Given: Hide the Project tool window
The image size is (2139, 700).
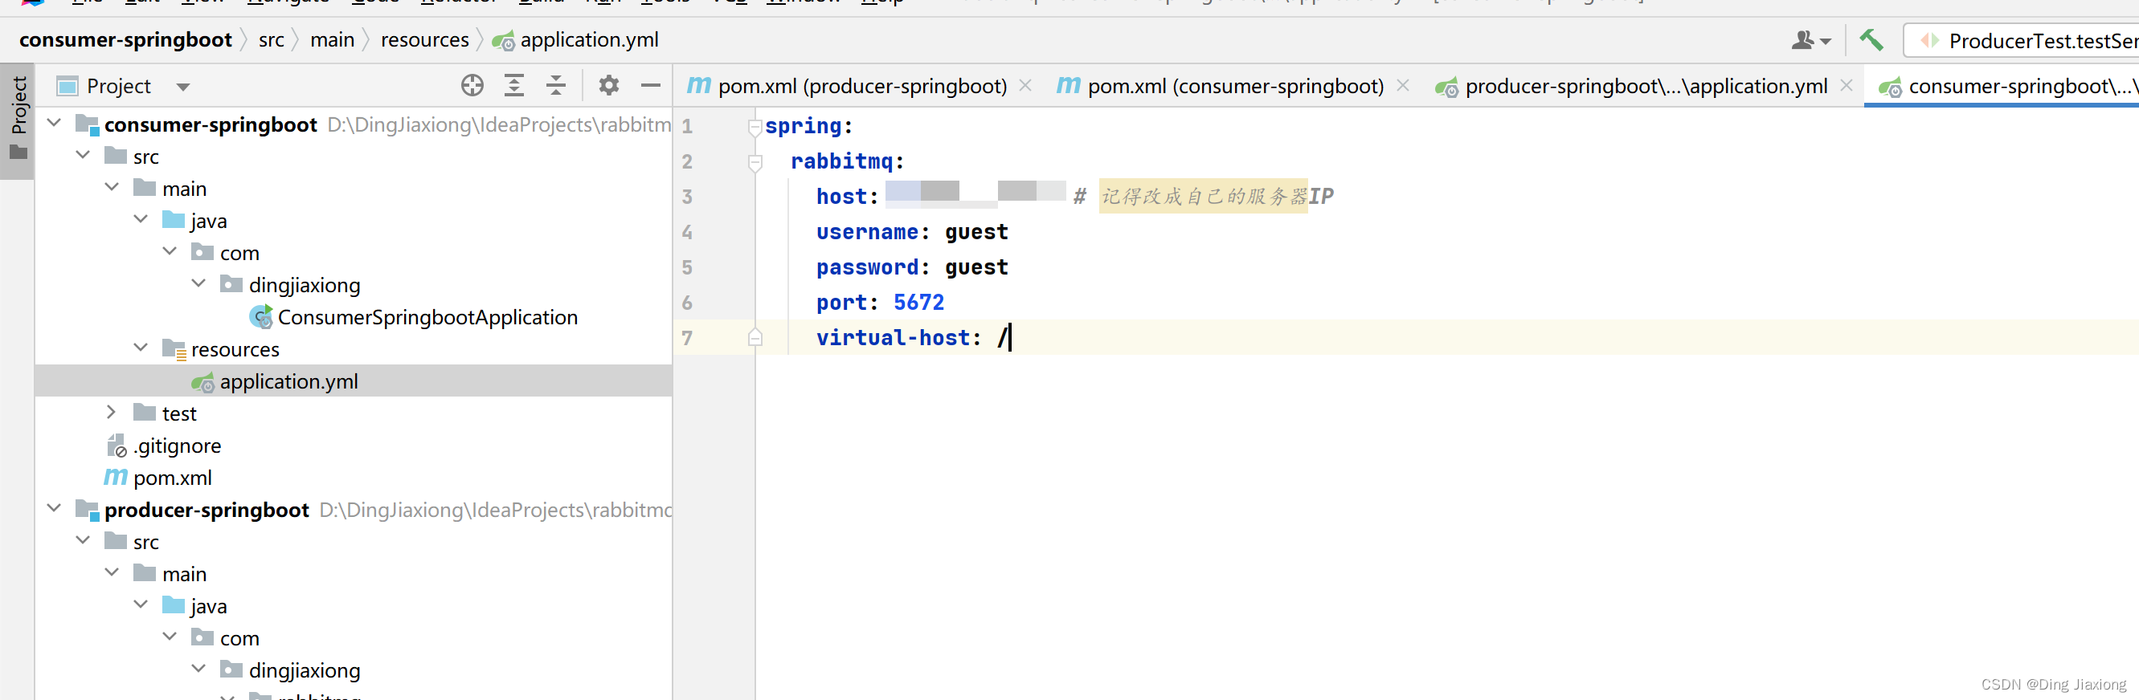Looking at the screenshot, I should point(651,85).
